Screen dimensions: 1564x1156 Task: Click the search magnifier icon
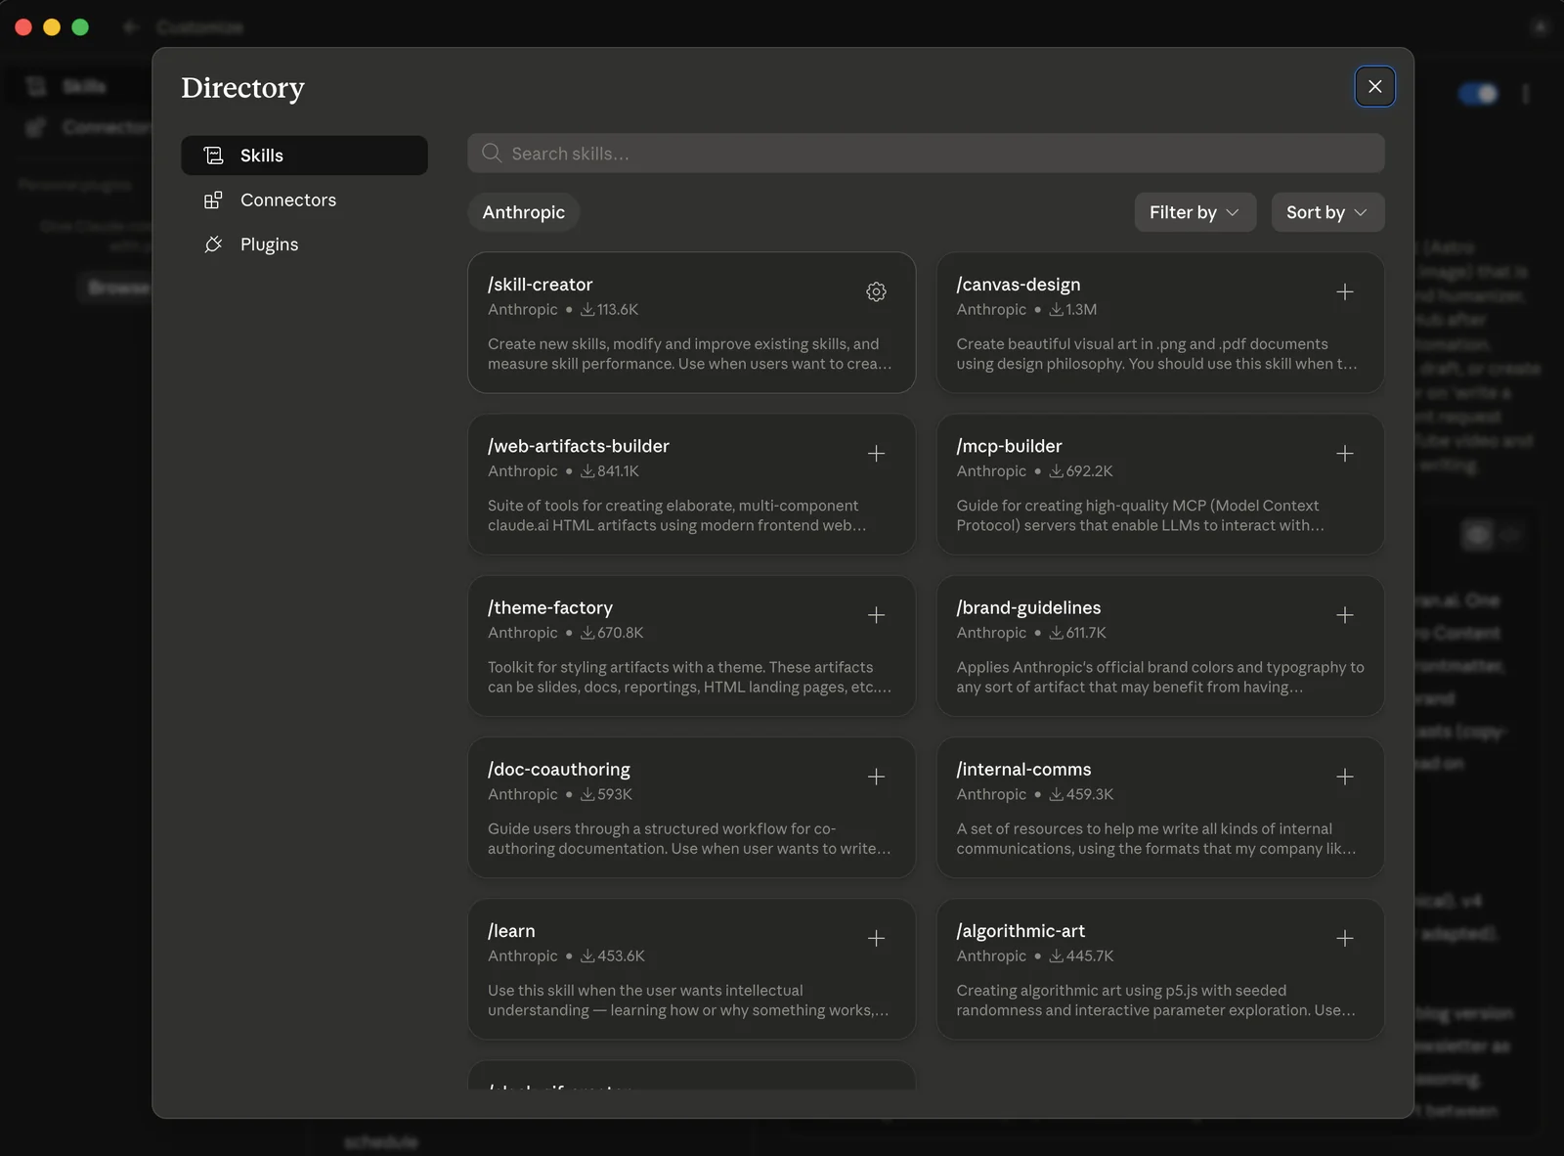pos(492,154)
